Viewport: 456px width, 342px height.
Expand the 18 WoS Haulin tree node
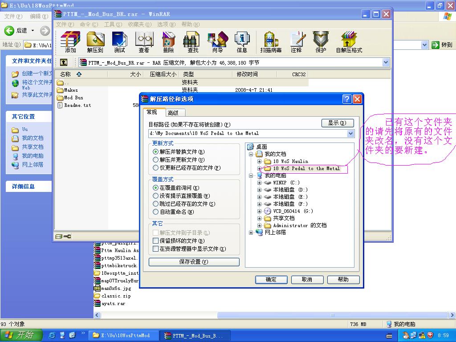click(x=260, y=161)
